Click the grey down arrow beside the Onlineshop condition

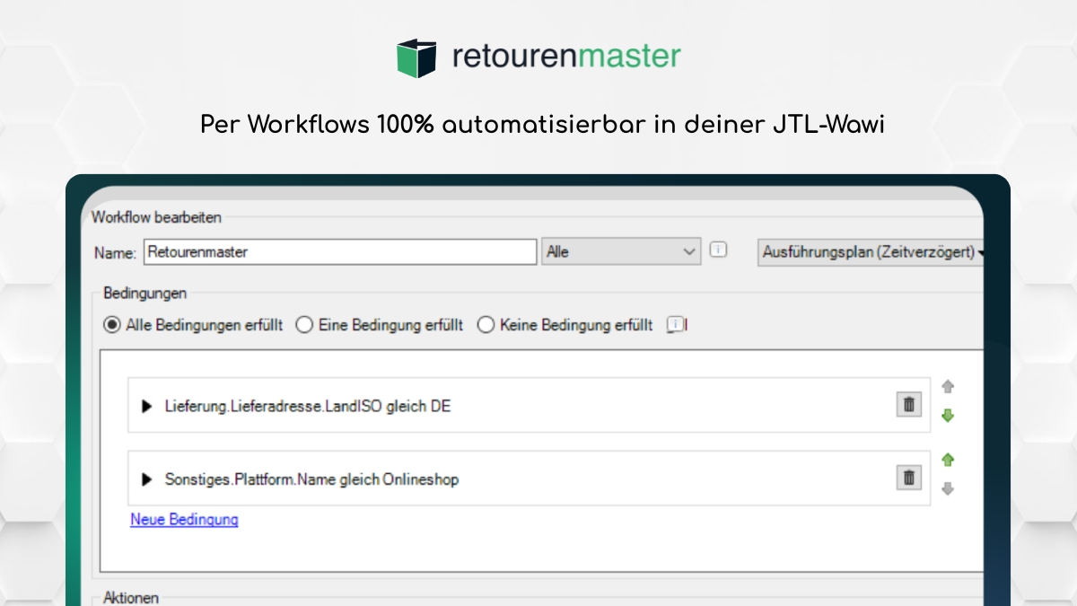tap(948, 489)
